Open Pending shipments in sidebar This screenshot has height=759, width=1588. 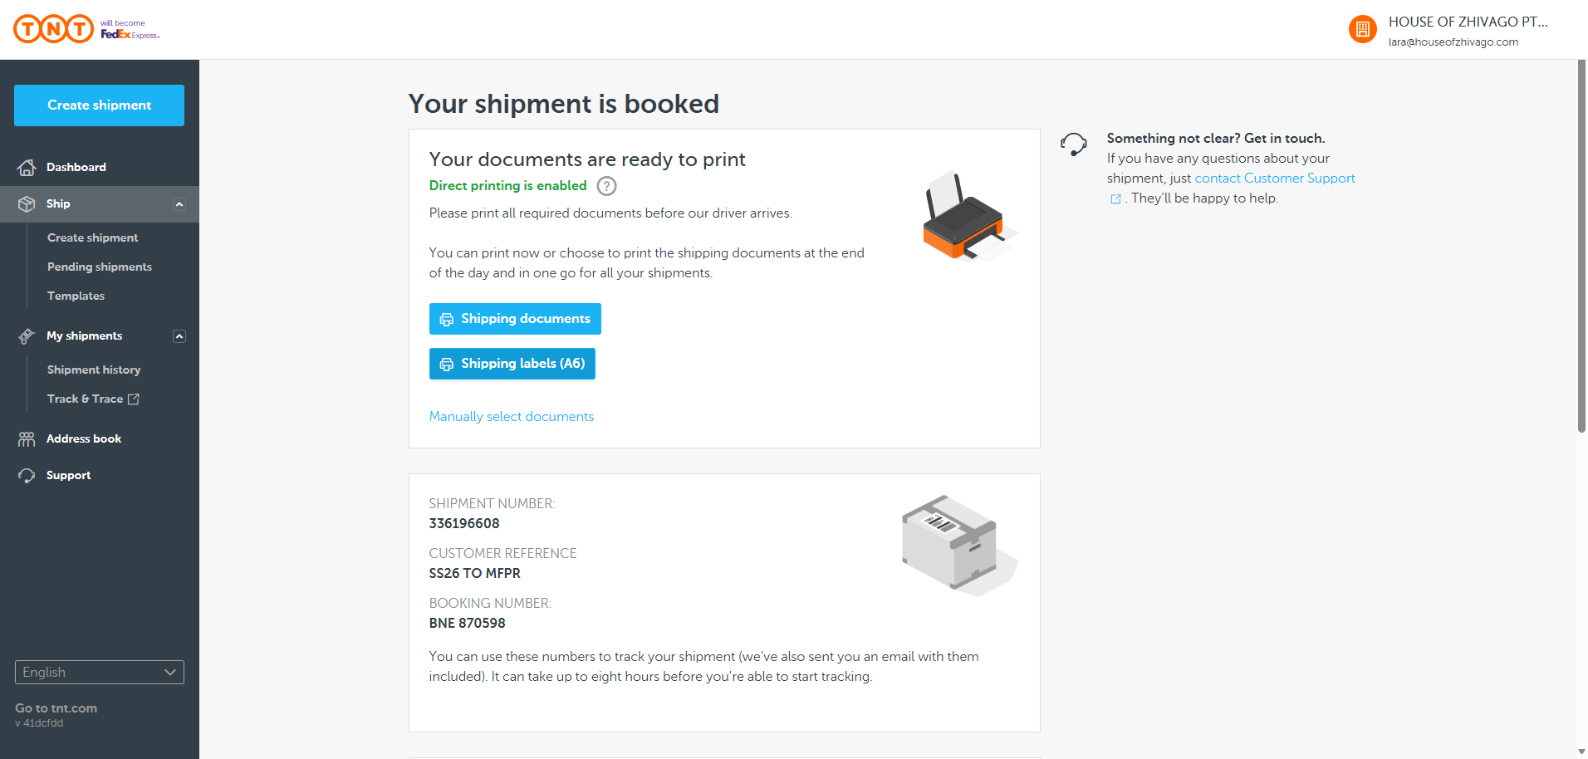click(100, 267)
